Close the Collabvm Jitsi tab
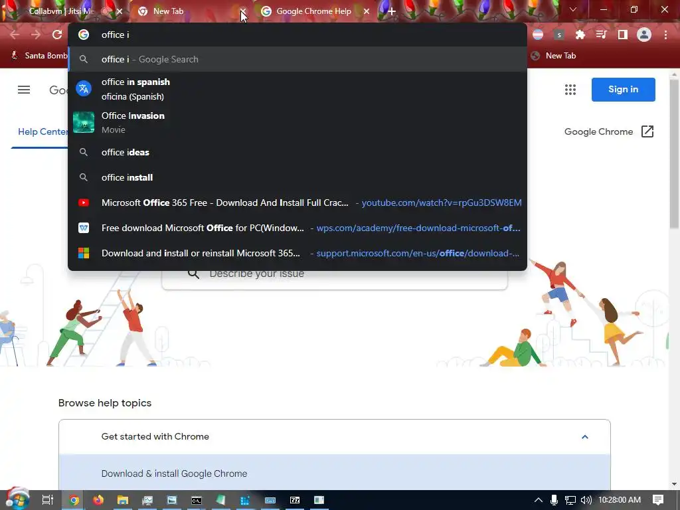Viewport: 680px width, 510px height. pyautogui.click(x=120, y=11)
